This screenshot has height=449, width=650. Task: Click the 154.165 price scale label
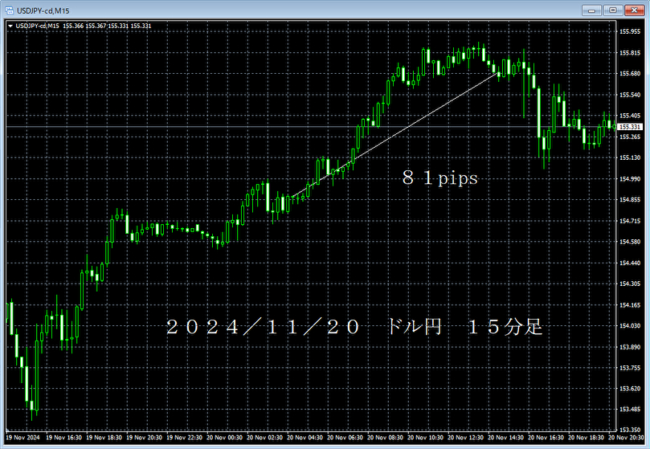[x=630, y=305]
